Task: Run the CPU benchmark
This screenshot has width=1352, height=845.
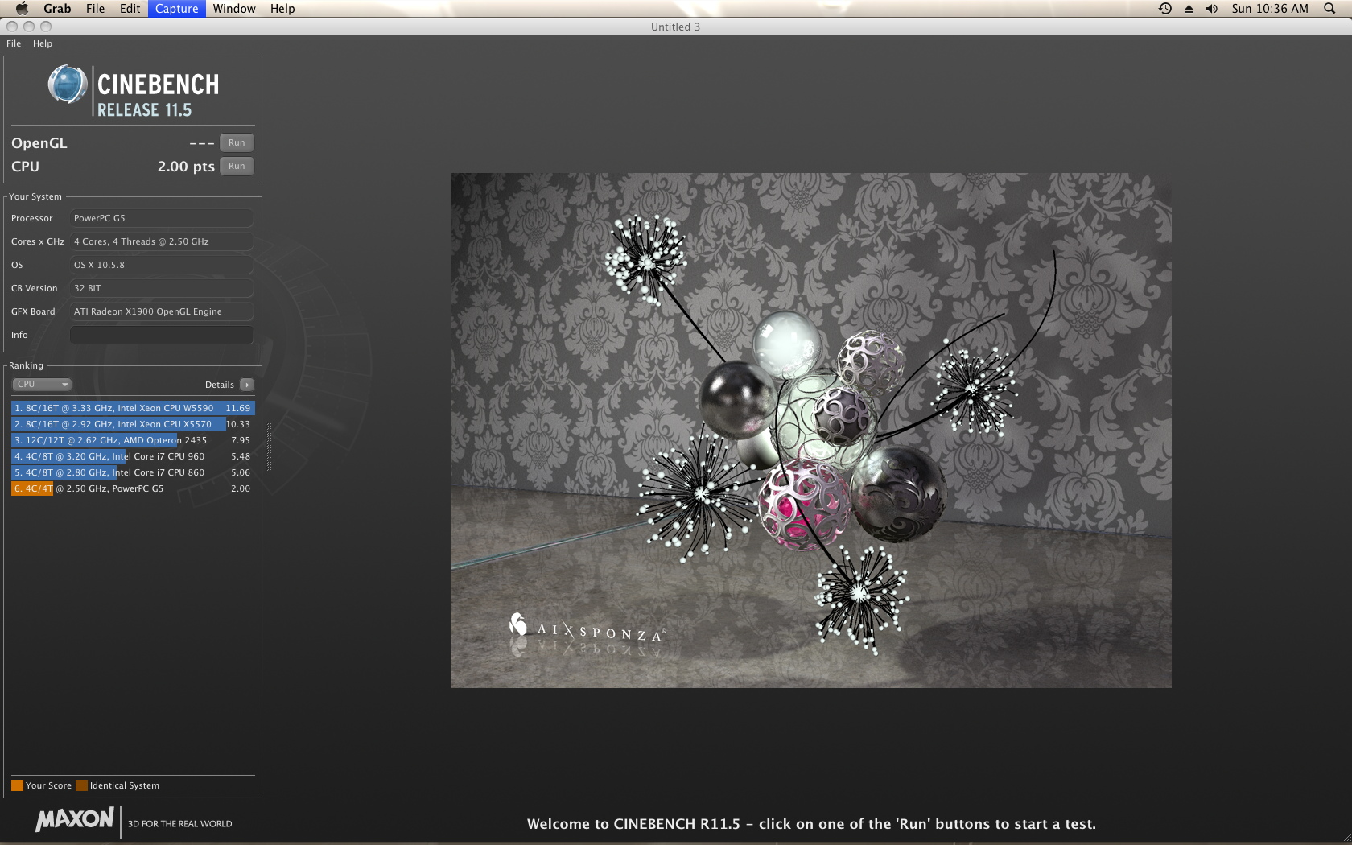Action: [x=237, y=167]
